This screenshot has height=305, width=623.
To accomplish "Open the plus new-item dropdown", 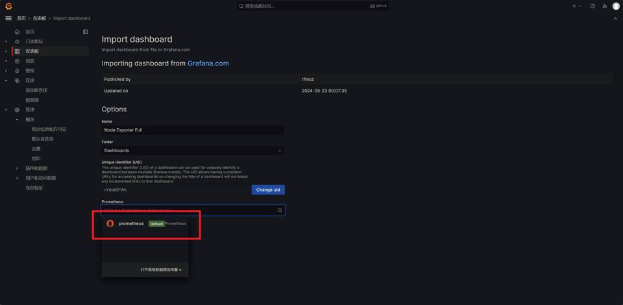I will click(576, 6).
